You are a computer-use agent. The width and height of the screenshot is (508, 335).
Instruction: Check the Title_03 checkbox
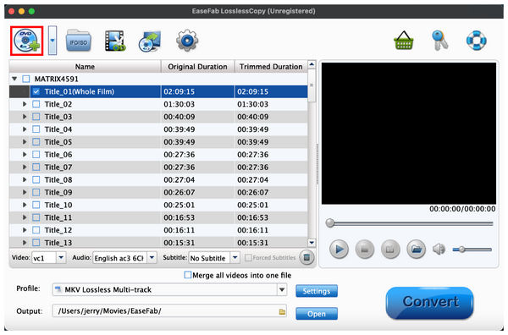pyautogui.click(x=36, y=117)
